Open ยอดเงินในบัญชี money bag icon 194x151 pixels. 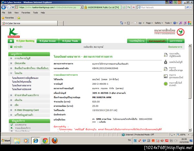(x=166, y=62)
